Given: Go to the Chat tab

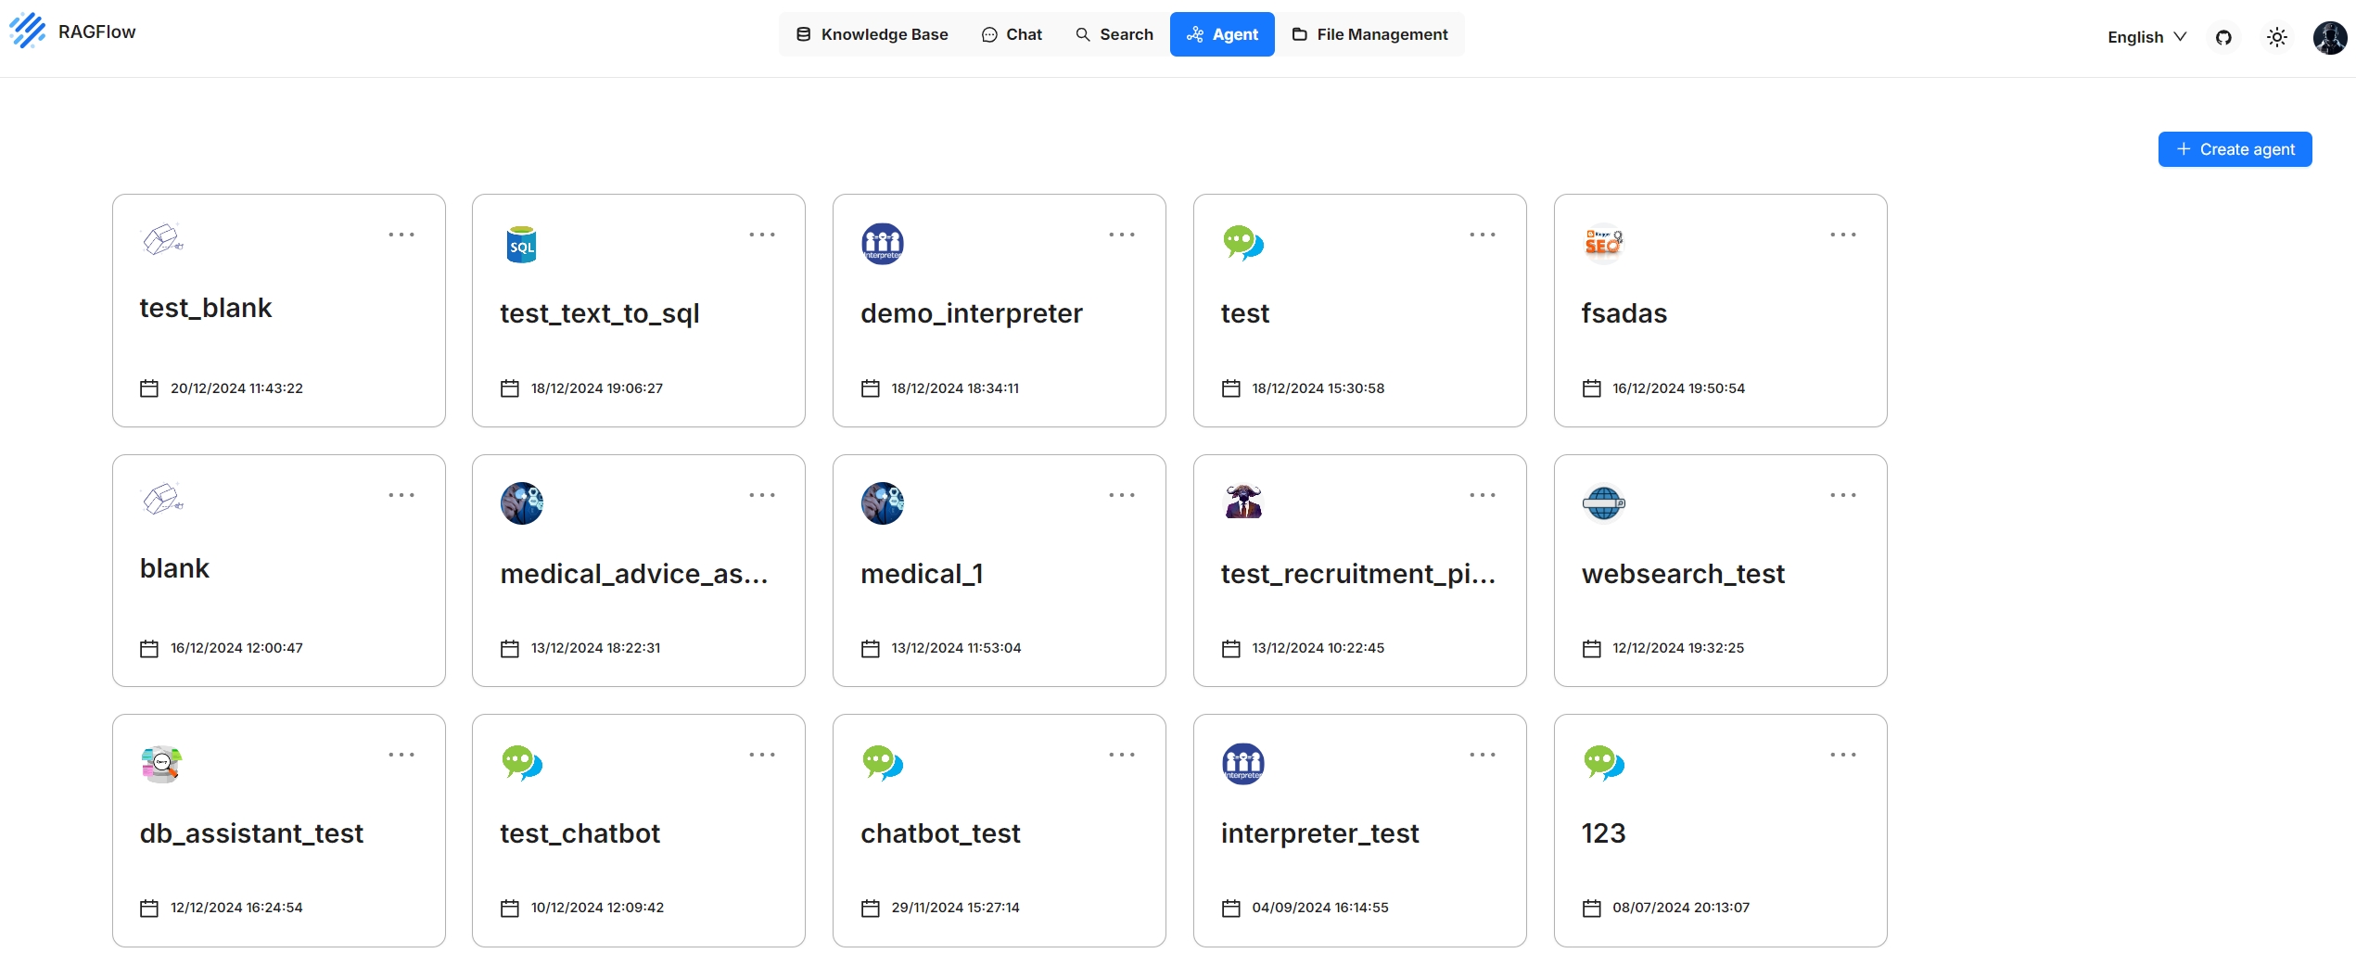Looking at the screenshot, I should pyautogui.click(x=1012, y=34).
